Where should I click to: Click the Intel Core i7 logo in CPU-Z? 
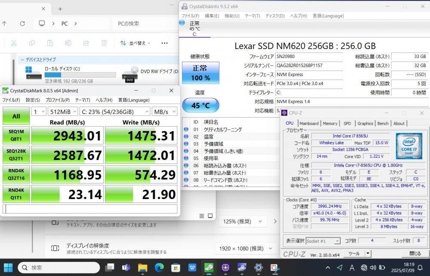click(408, 146)
